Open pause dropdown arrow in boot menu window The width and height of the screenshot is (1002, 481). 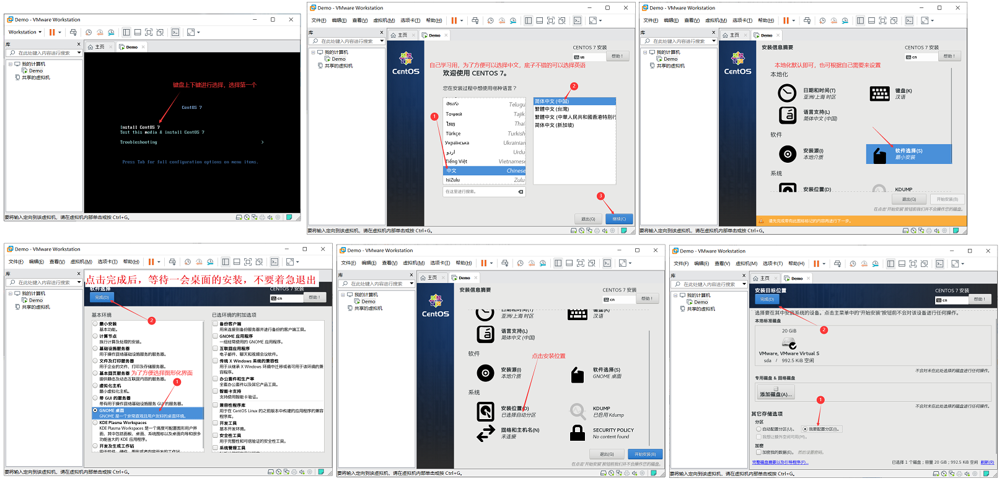59,32
